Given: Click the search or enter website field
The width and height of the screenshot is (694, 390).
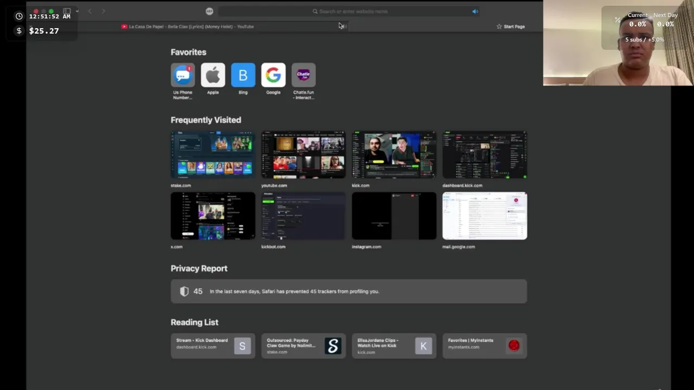Looking at the screenshot, I should (350, 11).
